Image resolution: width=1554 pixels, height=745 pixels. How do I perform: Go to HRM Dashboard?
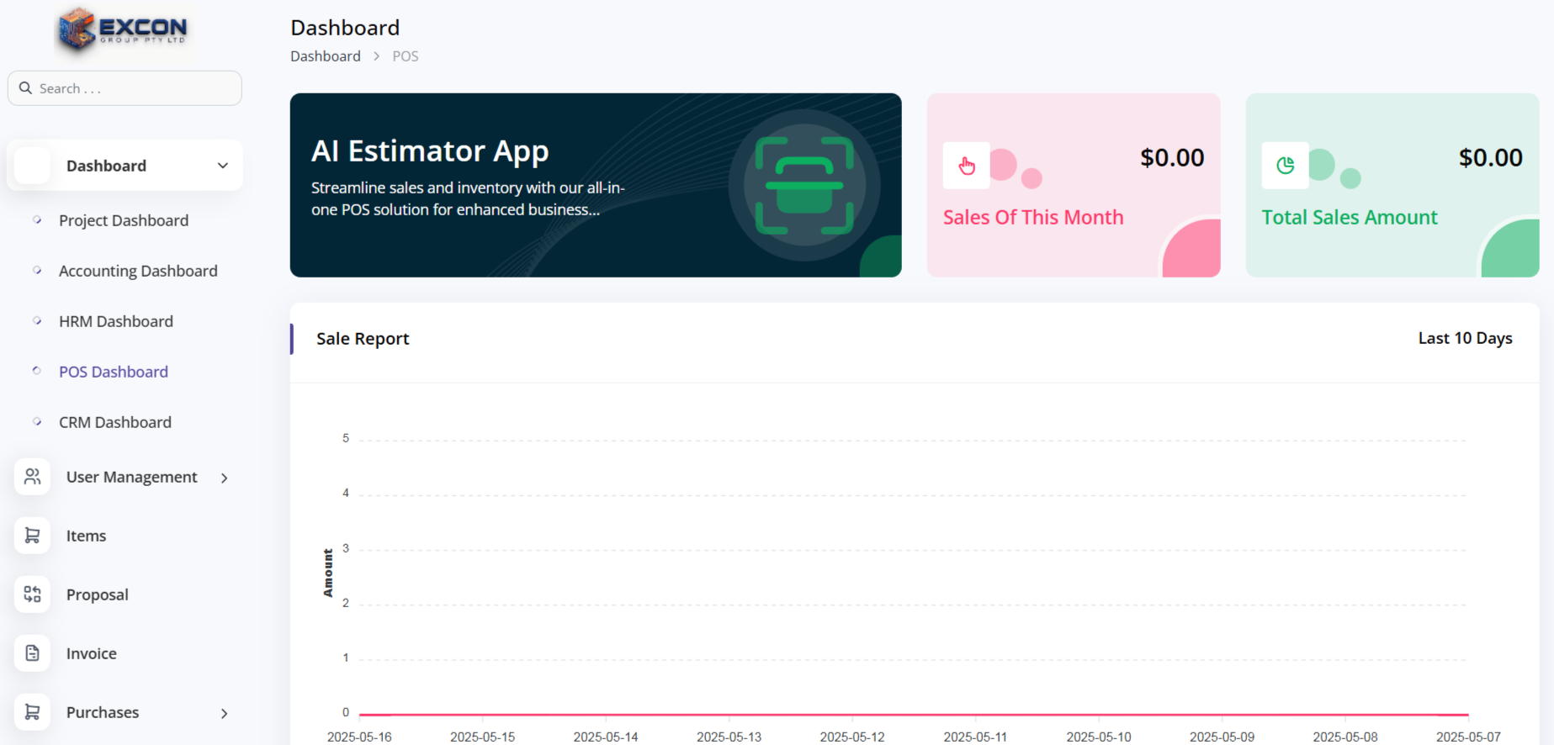pos(116,321)
